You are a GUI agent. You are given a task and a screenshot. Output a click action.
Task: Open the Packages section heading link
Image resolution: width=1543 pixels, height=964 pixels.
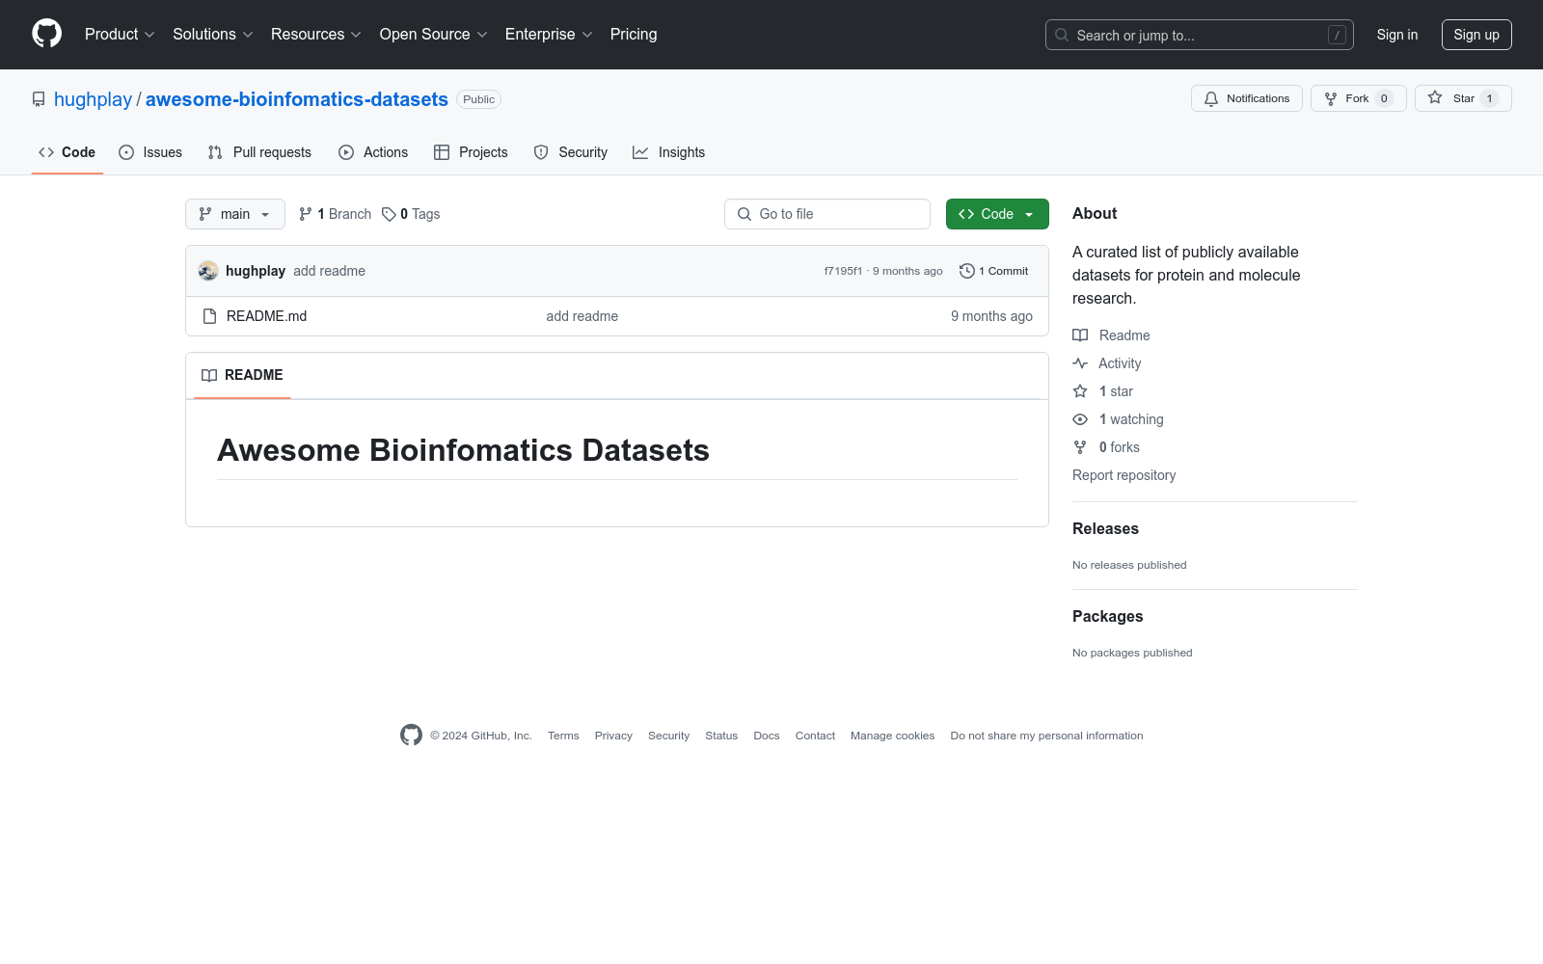click(x=1107, y=616)
